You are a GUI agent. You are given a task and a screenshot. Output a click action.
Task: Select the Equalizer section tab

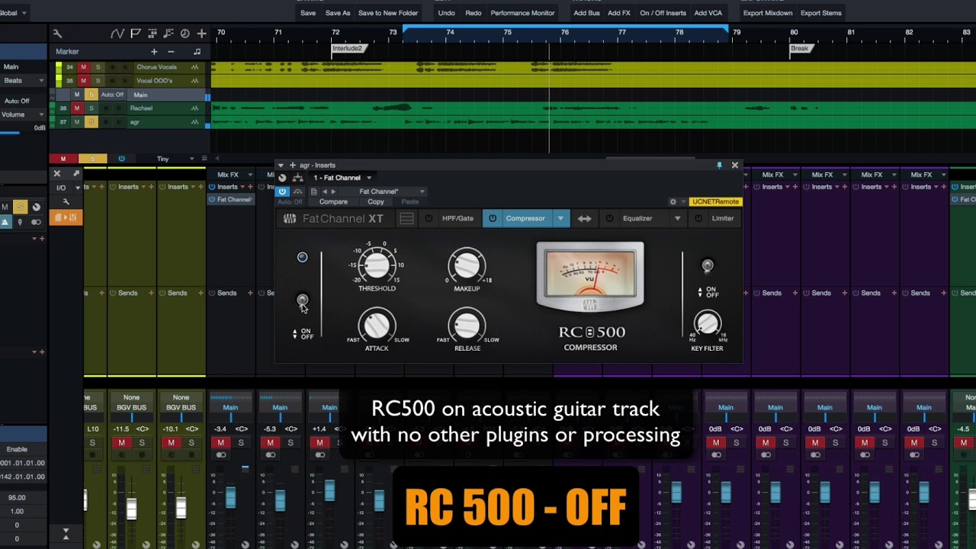point(637,219)
